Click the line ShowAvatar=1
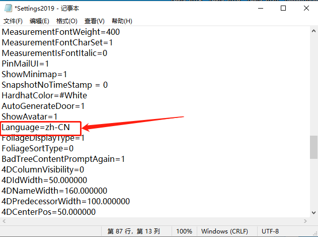Screen dimensions: 318x237 [x=29, y=116]
